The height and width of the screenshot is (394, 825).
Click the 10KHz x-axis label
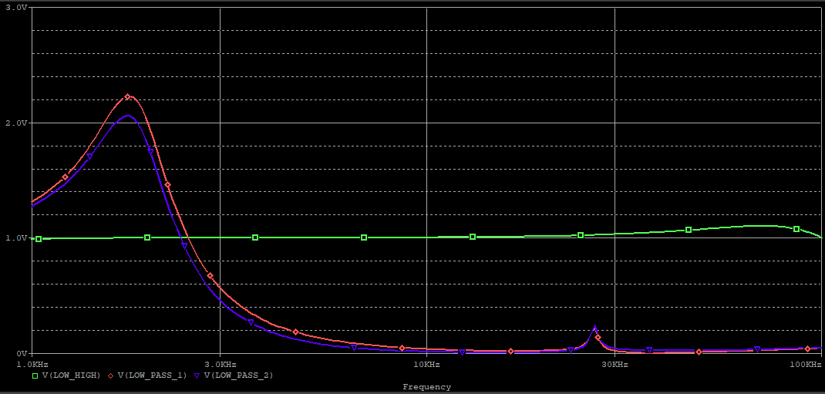pos(426,364)
